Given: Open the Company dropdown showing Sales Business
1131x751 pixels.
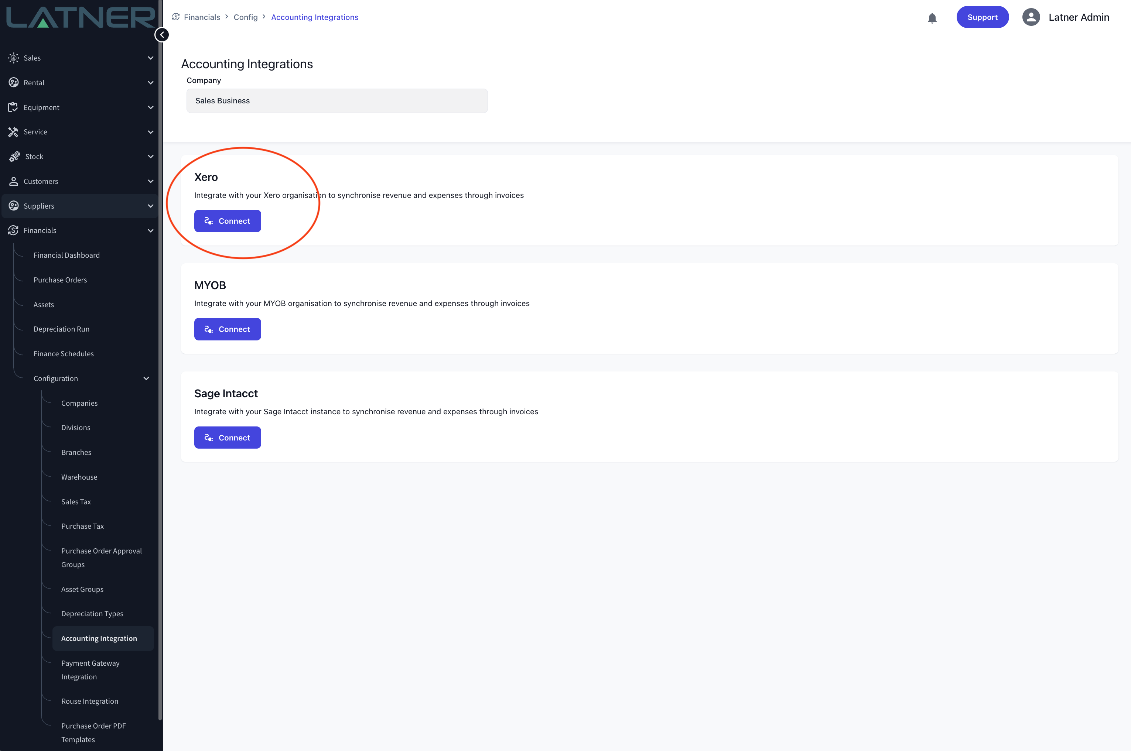Looking at the screenshot, I should click(x=337, y=100).
